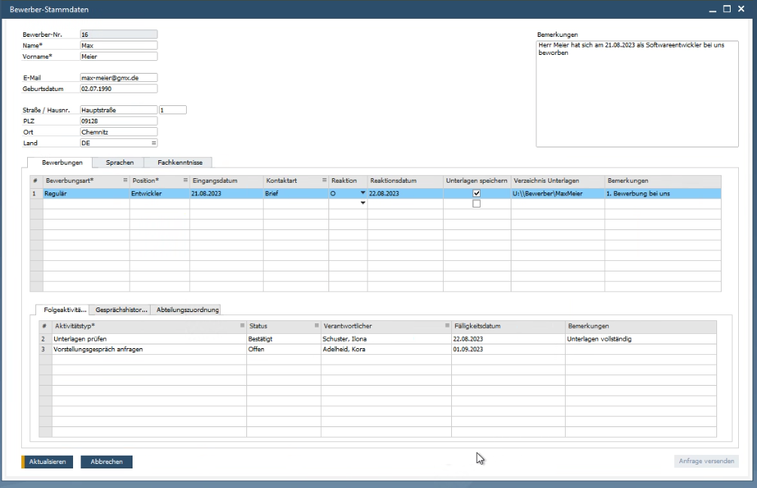757x488 pixels.
Task: Check Unterlagen speichern in the empty second row
Action: click(x=476, y=203)
